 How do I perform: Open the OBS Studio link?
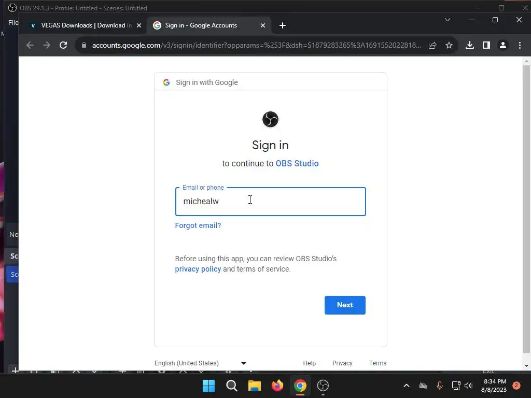[297, 163]
